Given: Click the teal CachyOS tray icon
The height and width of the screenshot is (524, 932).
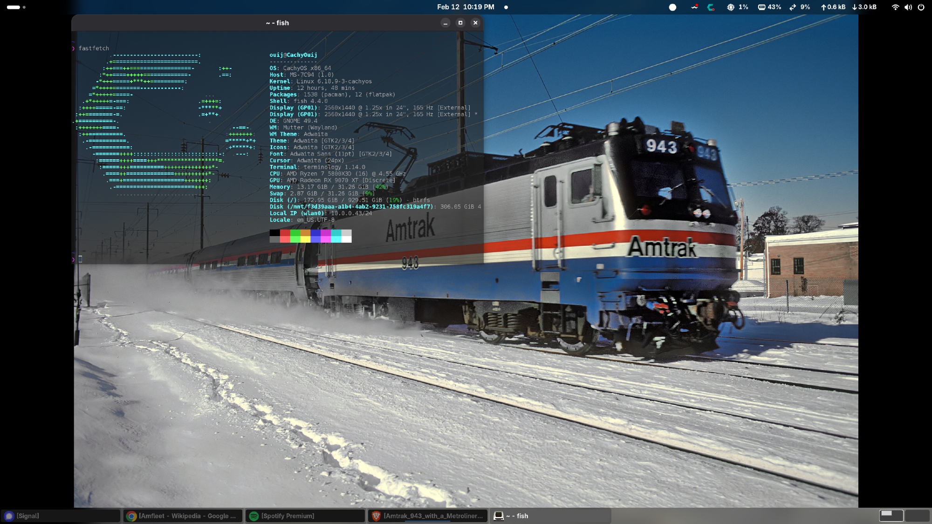Looking at the screenshot, I should tap(711, 7).
